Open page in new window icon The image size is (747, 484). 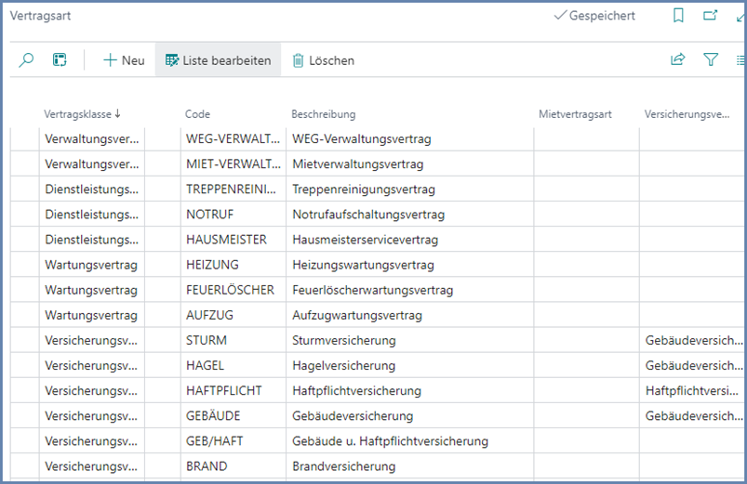tap(710, 16)
